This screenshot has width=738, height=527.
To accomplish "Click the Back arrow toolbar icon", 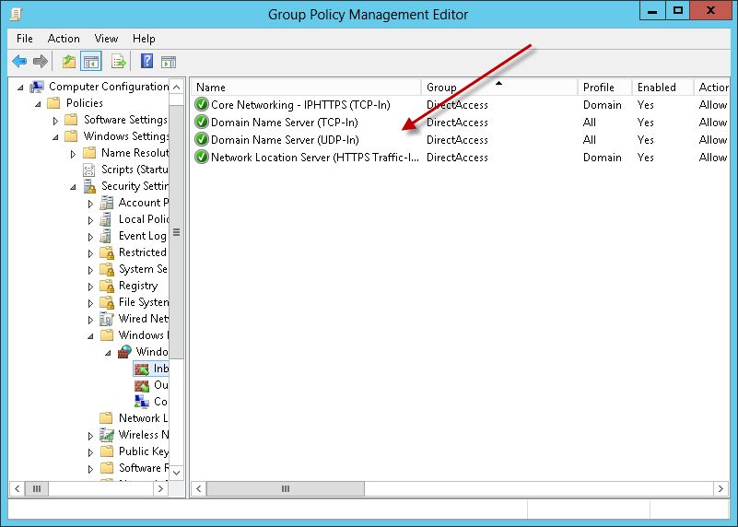I will click(x=19, y=62).
